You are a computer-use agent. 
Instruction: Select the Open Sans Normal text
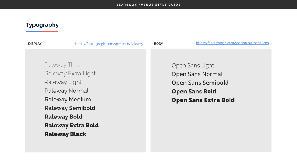click(x=197, y=74)
